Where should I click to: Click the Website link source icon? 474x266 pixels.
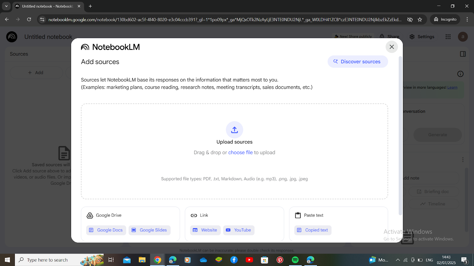pos(195,230)
